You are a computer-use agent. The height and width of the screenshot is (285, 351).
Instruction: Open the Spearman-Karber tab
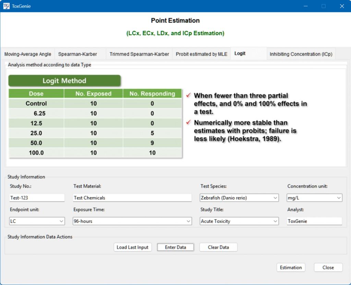(x=77, y=54)
